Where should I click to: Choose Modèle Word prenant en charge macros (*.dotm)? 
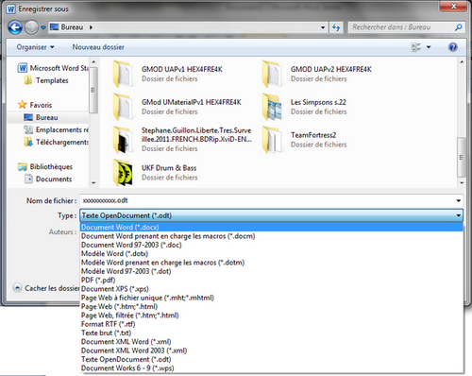click(x=271, y=263)
